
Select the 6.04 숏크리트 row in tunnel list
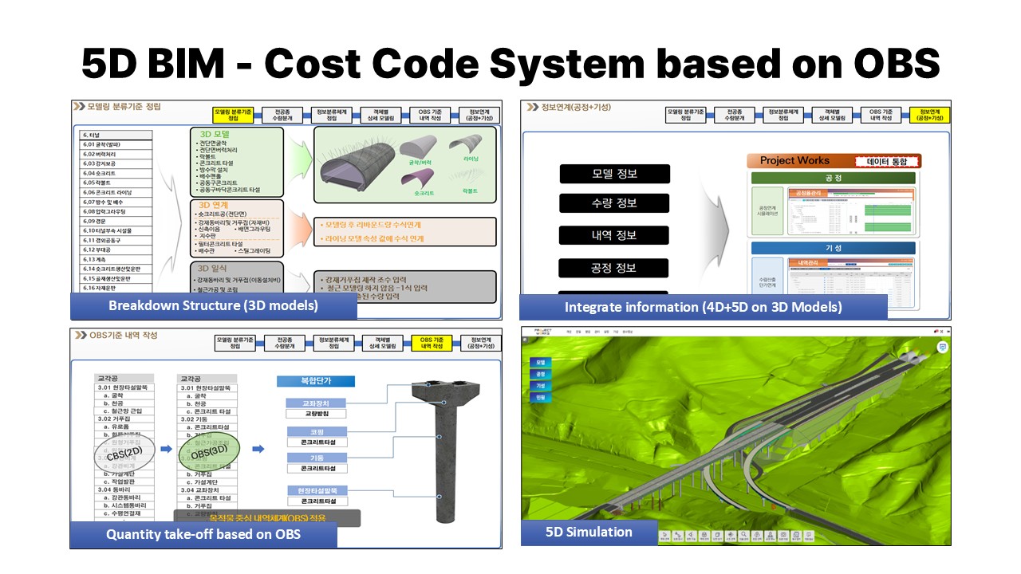tap(116, 173)
